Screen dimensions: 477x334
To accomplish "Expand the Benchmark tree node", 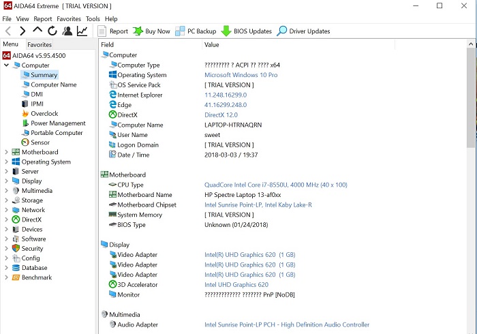I will (x=6, y=277).
